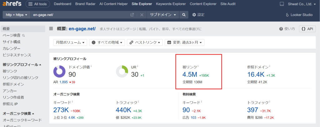Click the paid キーワード info icon
This screenshot has height=127, width=320.
tap(202, 101)
